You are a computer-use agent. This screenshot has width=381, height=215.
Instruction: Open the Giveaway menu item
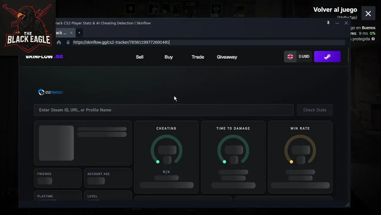click(x=227, y=57)
